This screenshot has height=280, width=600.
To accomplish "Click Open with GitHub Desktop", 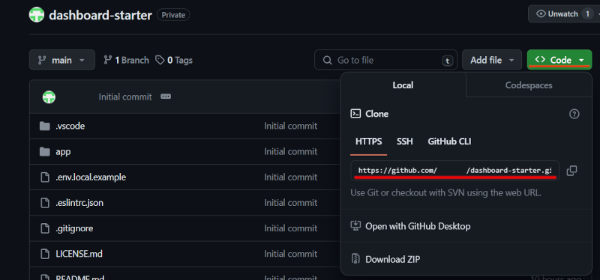I will (x=418, y=226).
